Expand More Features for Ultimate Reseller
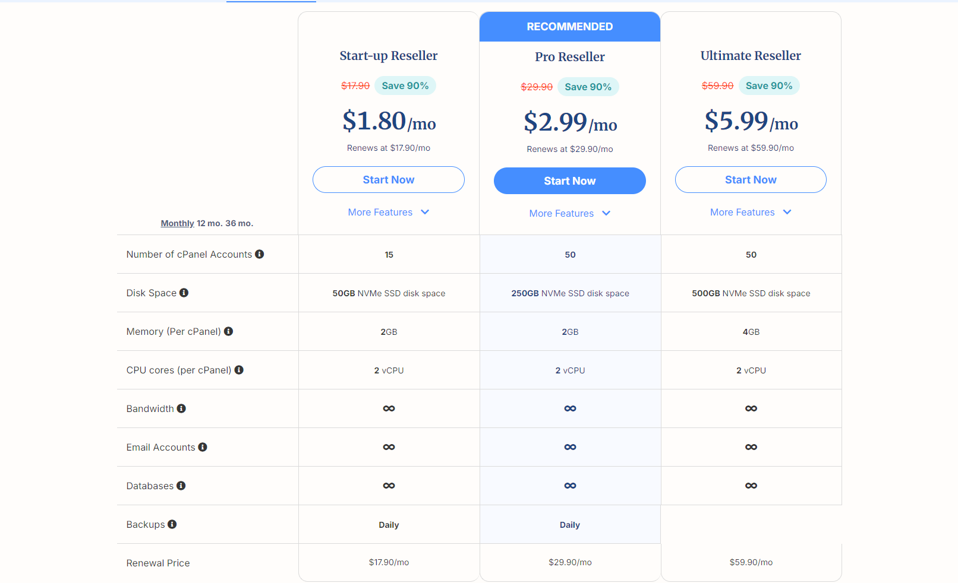This screenshot has width=958, height=583. pyautogui.click(x=751, y=212)
